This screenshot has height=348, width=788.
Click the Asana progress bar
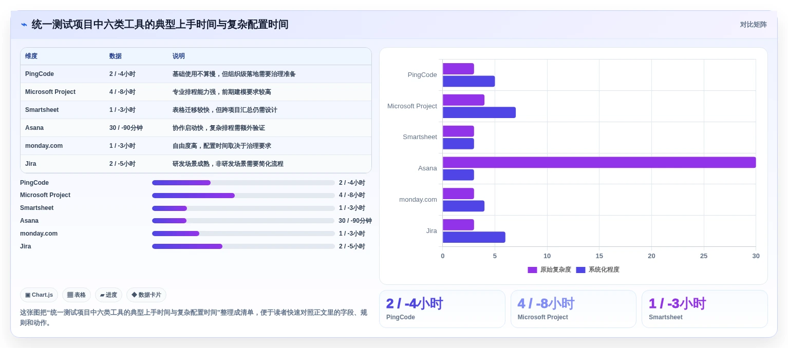tap(243, 221)
